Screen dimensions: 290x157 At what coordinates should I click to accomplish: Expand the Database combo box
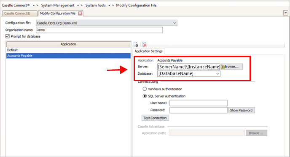(x=217, y=74)
